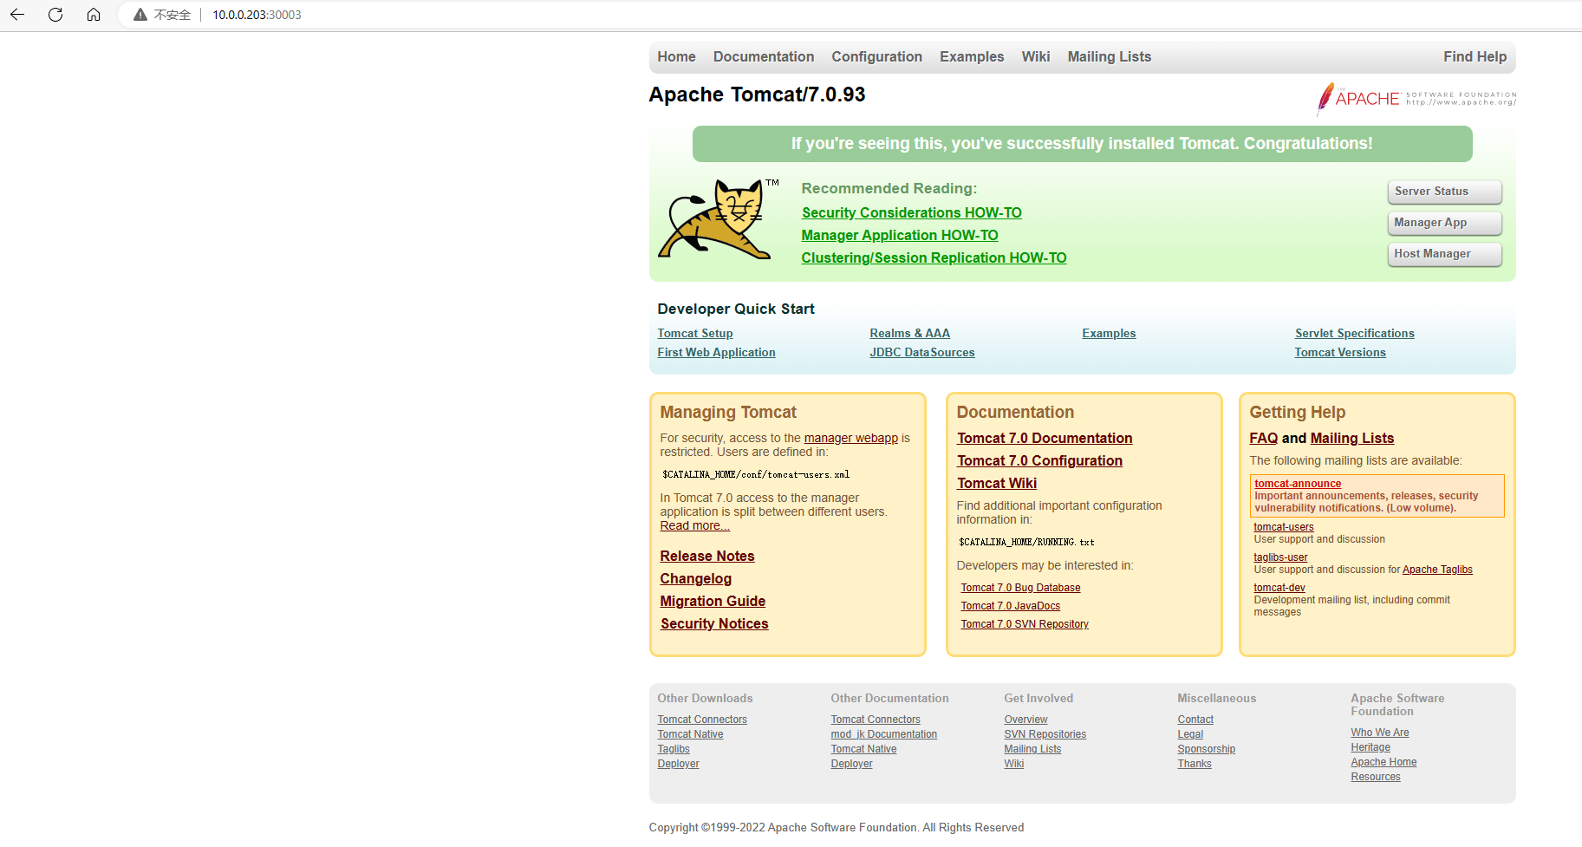Screen dimensions: 1582x847
Task: Open the Tomcat Setup link
Action: pos(695,334)
